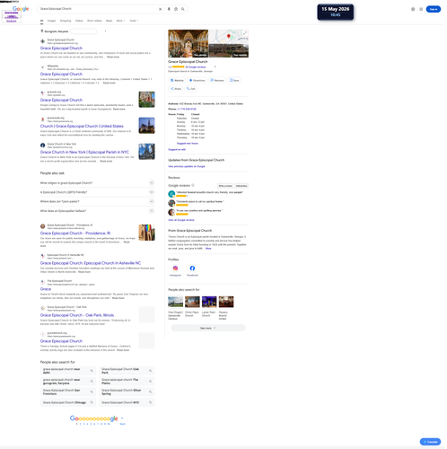Click the Google logo
Image resolution: width=447 pixels, height=449 pixels.
click(x=21, y=9)
